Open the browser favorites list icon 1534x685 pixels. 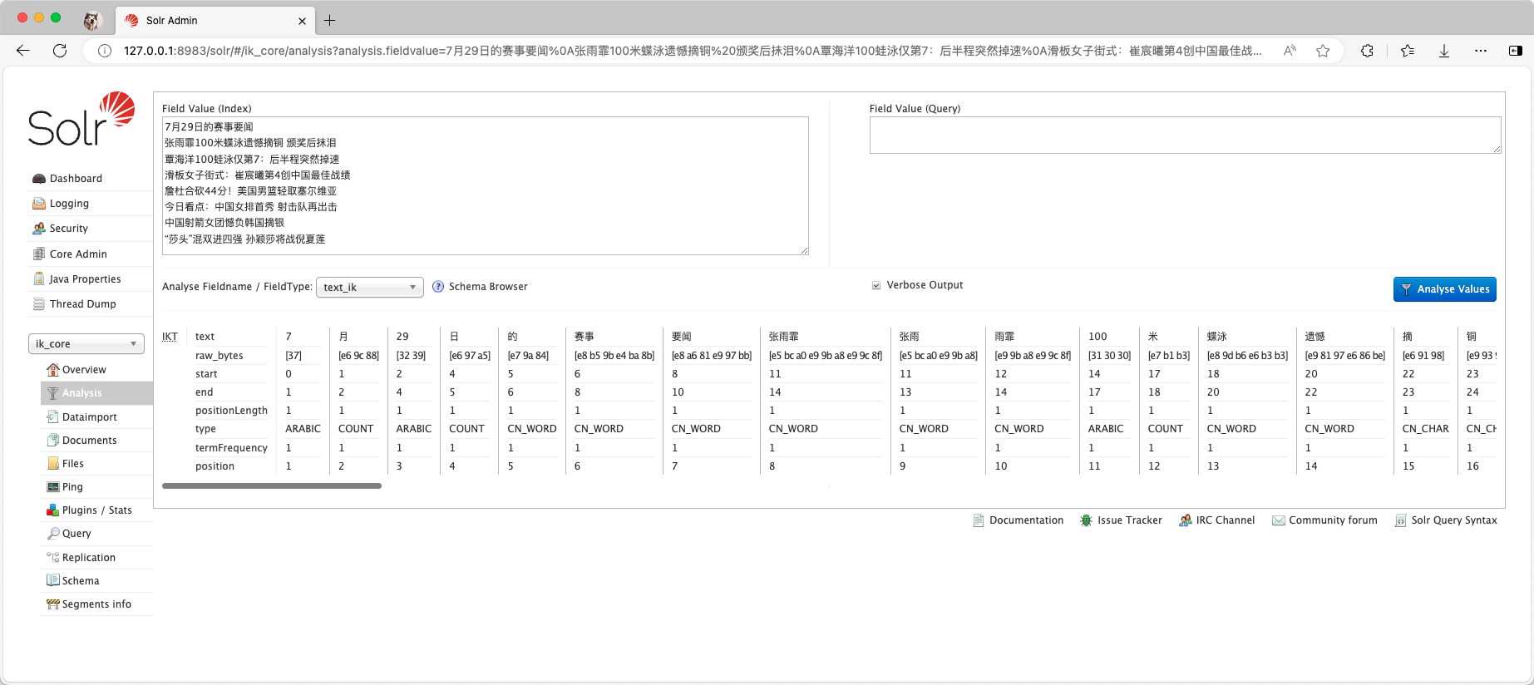pyautogui.click(x=1408, y=51)
